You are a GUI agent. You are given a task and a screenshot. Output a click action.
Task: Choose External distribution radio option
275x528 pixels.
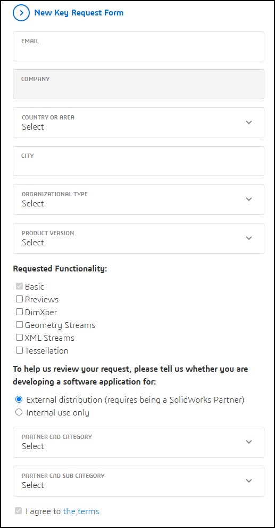coord(19,399)
